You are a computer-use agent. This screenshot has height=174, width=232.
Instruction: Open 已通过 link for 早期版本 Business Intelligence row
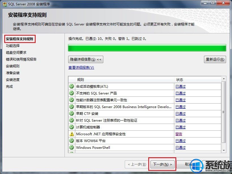pos(180,107)
